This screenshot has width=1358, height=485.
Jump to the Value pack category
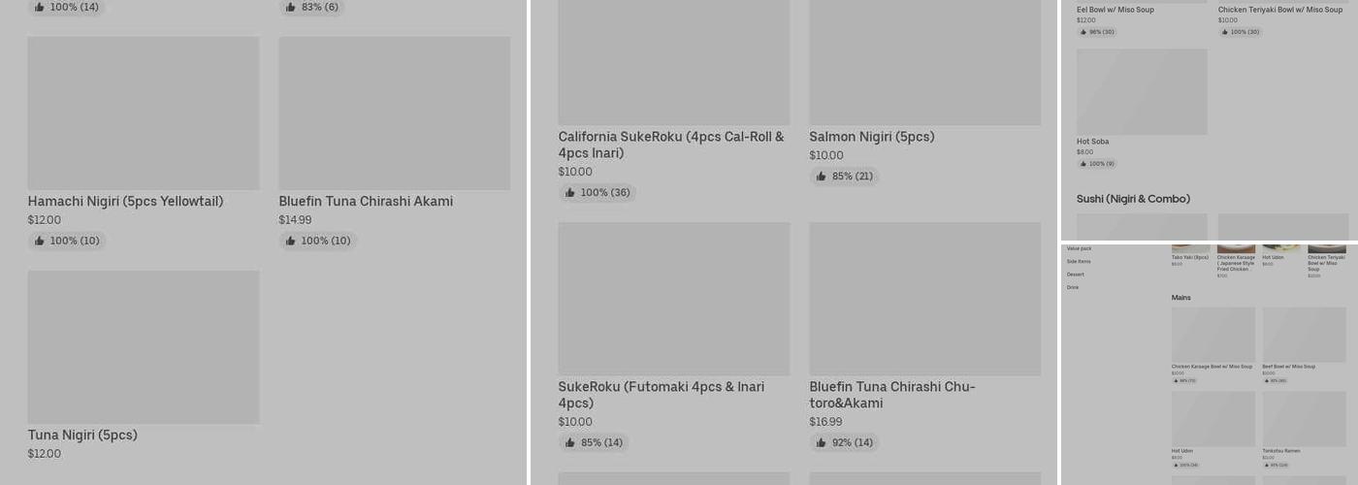[1079, 248]
